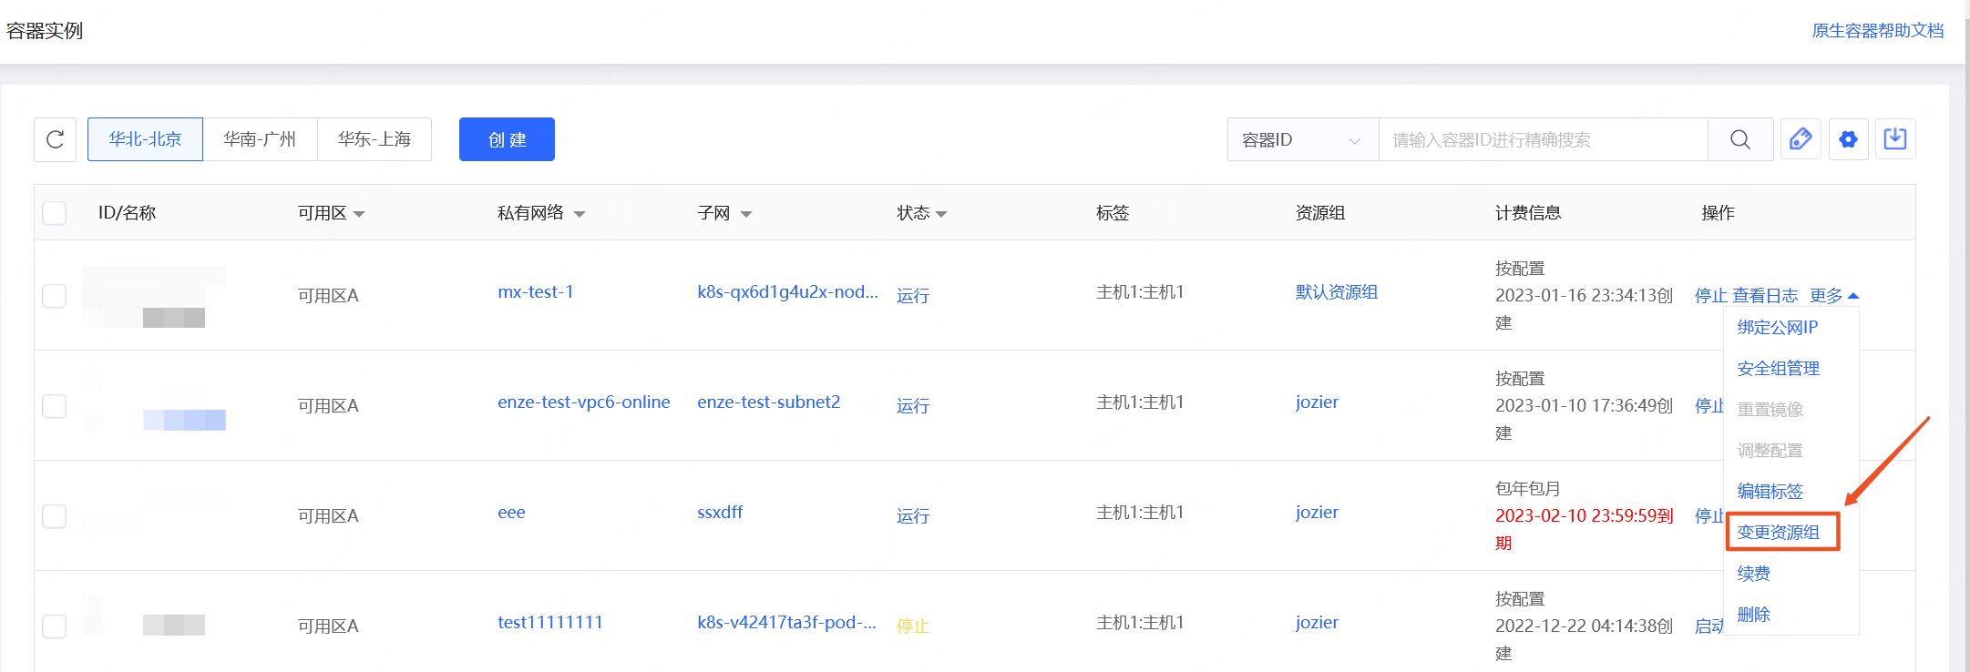
Task: Click the refresh list icon
Action: (55, 139)
